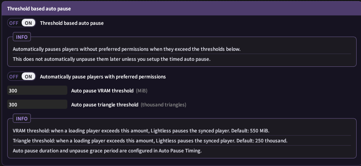Click the Threshold based auto pause toggle label
The width and height of the screenshot is (361, 166).
click(x=72, y=23)
